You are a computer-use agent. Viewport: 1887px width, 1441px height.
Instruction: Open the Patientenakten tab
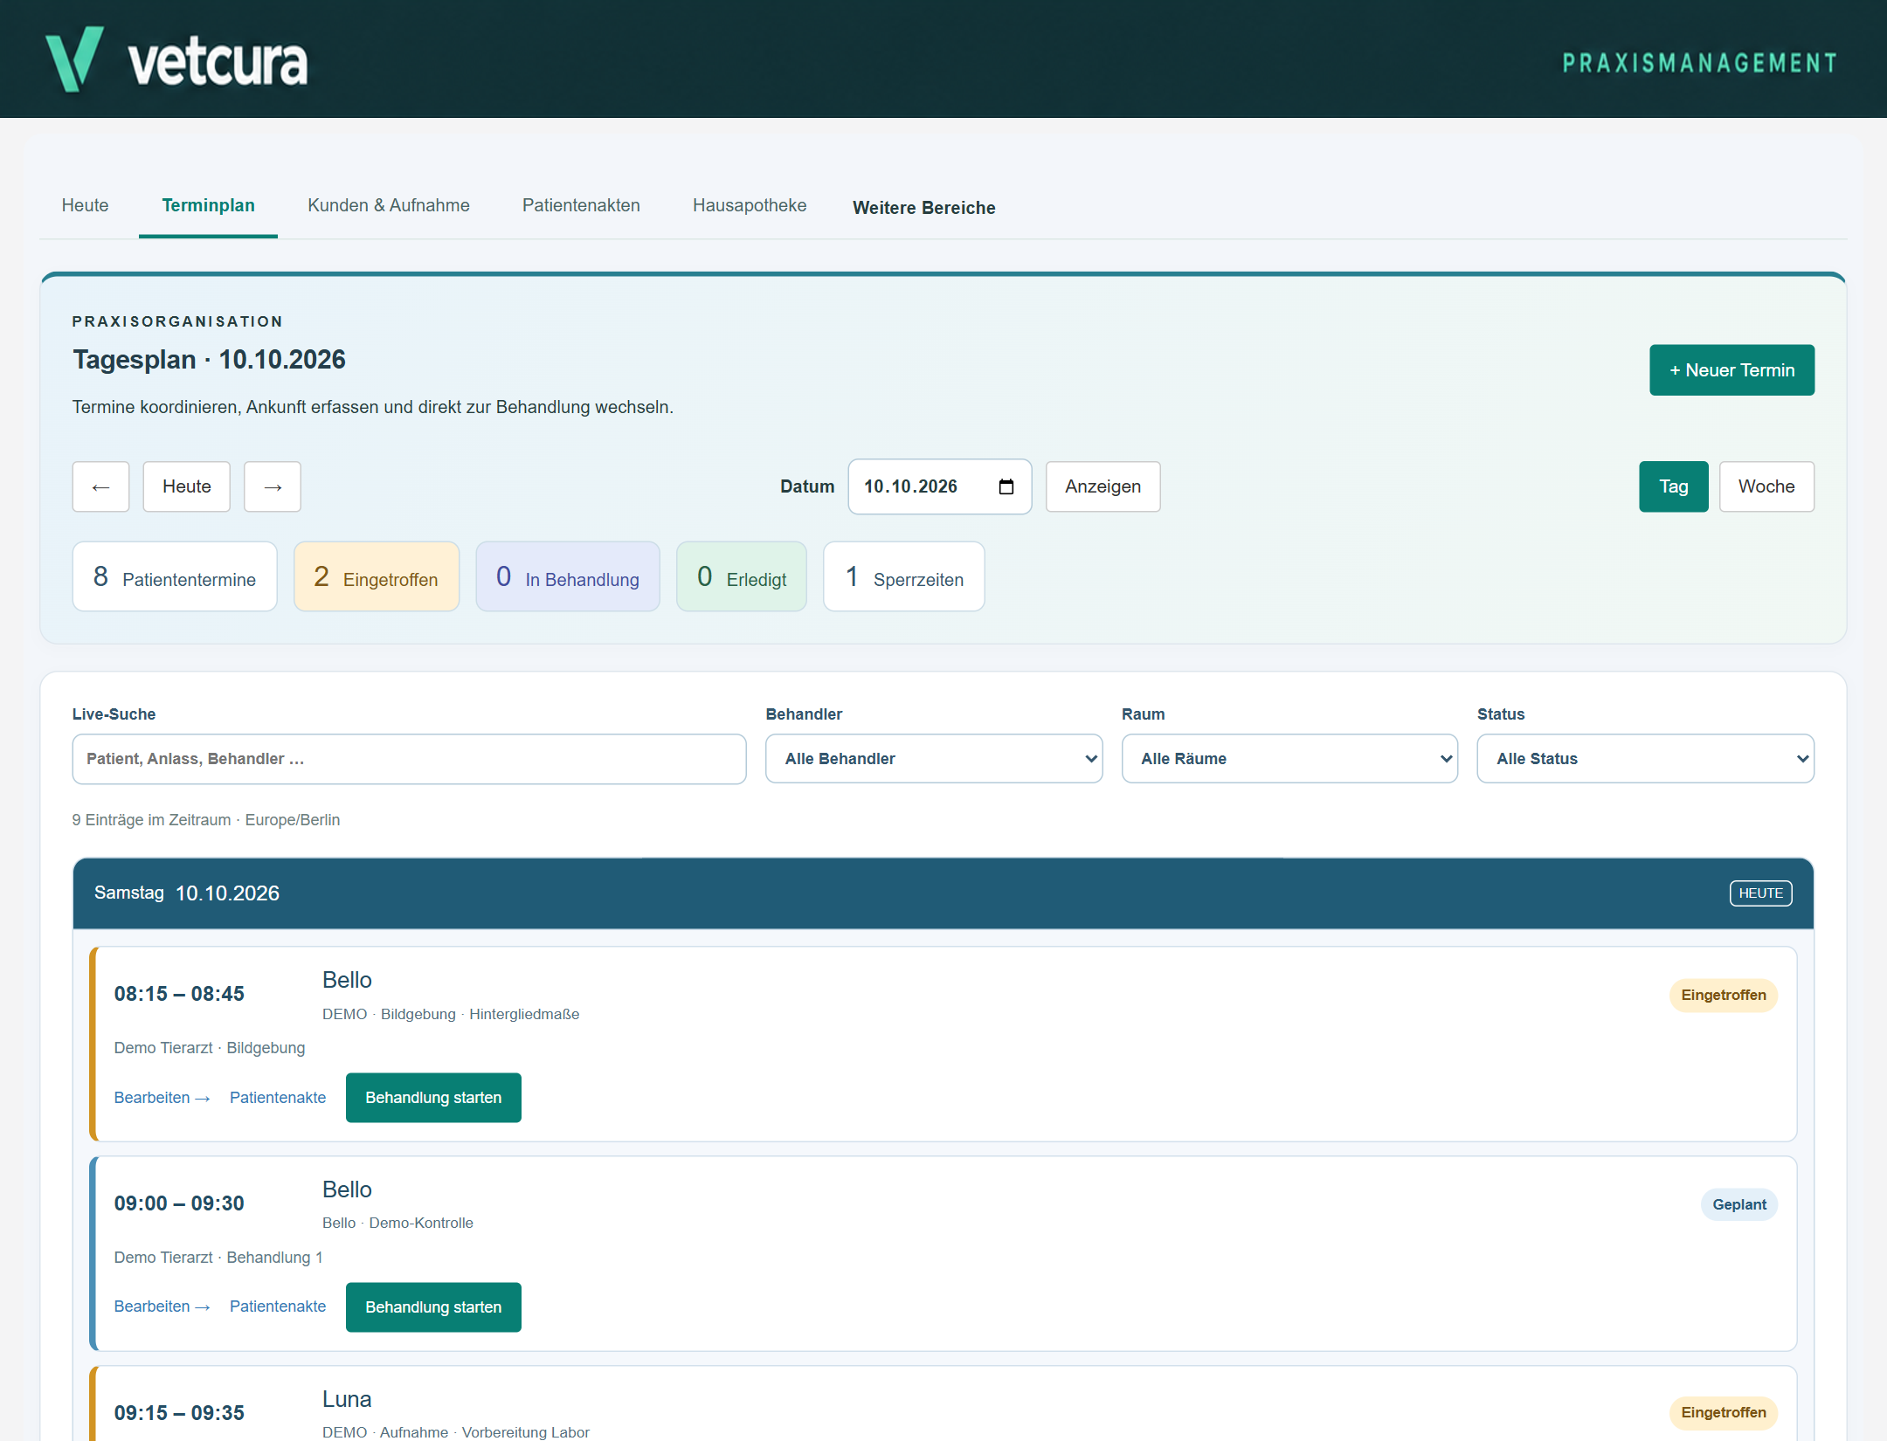581,205
